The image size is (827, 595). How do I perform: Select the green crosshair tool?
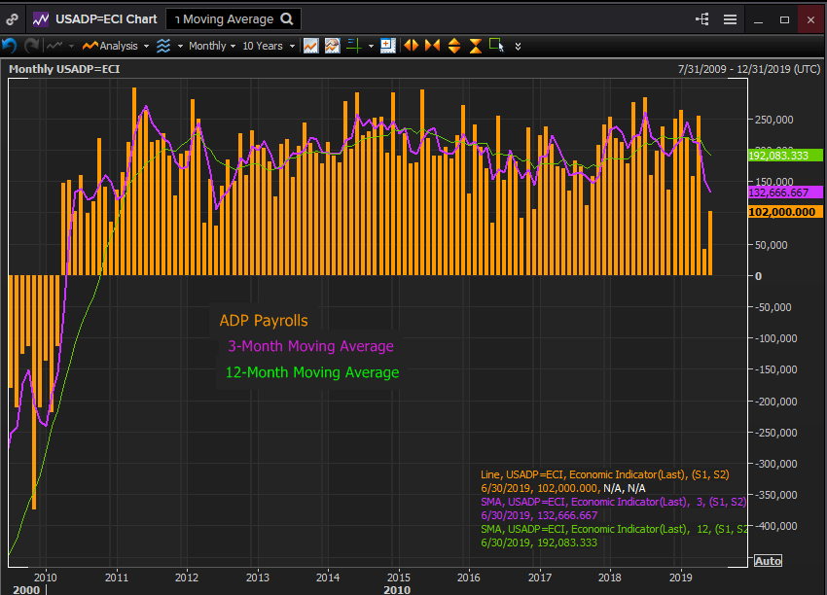click(x=354, y=46)
